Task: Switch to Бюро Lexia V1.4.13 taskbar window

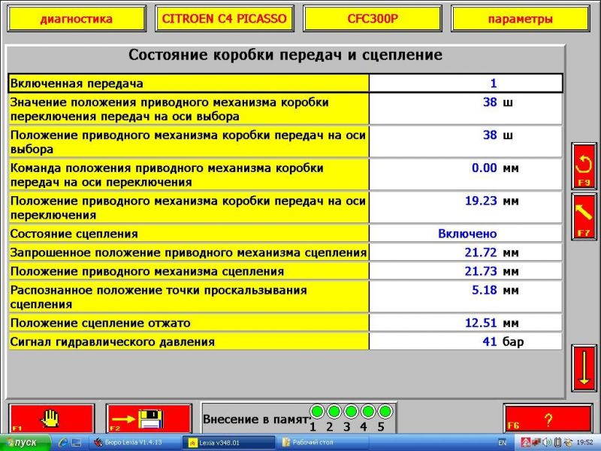Action: [135, 443]
